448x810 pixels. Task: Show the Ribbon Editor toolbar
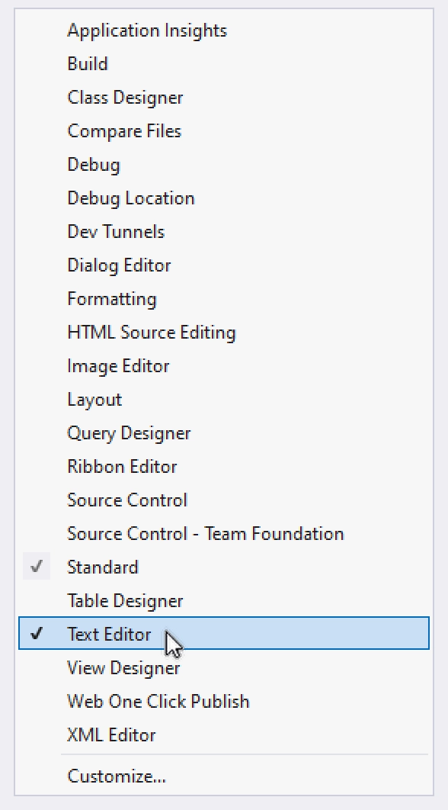(x=223, y=467)
